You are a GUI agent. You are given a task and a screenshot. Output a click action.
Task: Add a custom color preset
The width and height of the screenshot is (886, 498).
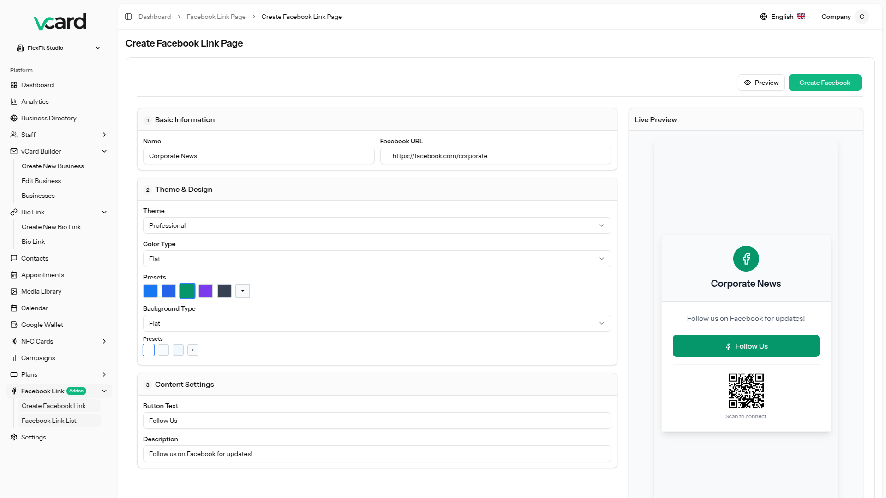(x=243, y=291)
